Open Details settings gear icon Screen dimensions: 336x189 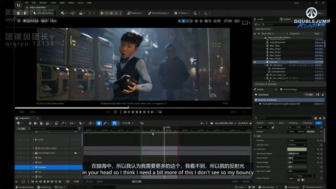(x=324, y=118)
